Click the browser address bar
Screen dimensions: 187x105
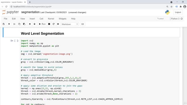pyautogui.click(x=88, y=7)
